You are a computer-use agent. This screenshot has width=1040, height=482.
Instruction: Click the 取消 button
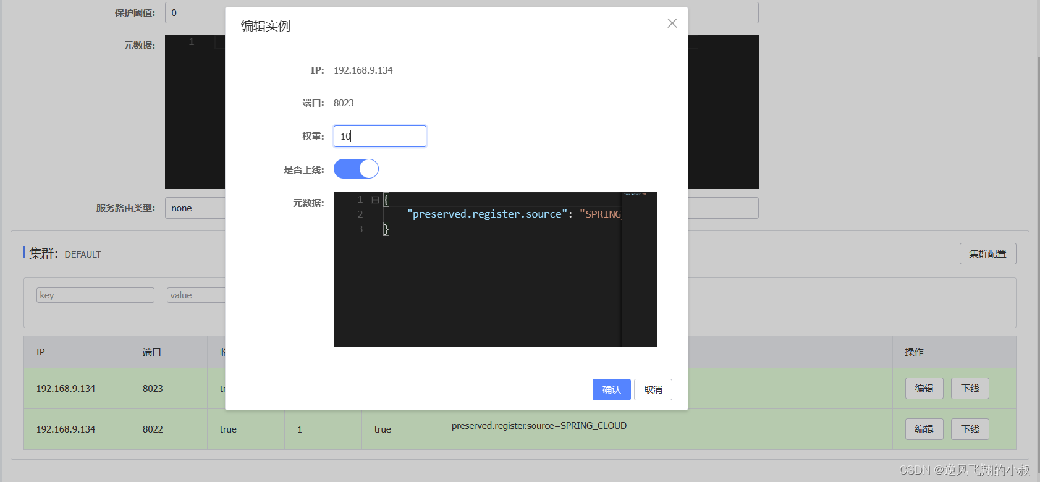click(653, 389)
